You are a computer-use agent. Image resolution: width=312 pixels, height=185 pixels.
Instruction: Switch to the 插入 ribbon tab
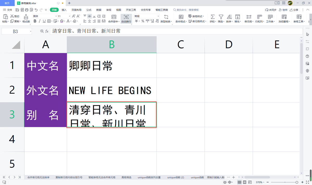pos(64,10)
